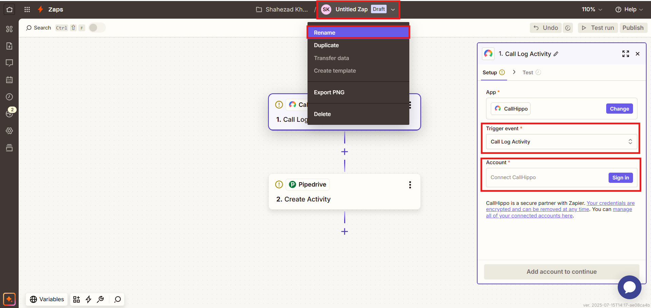Start a Test run
This screenshot has height=308, width=651.
598,28
